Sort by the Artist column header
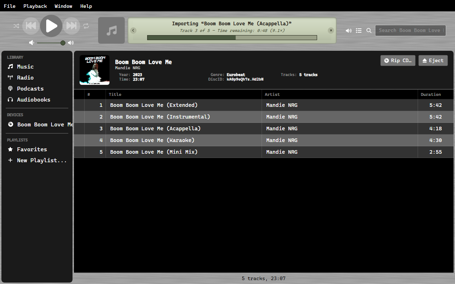Screen dimensions: 455x284 point(340,94)
